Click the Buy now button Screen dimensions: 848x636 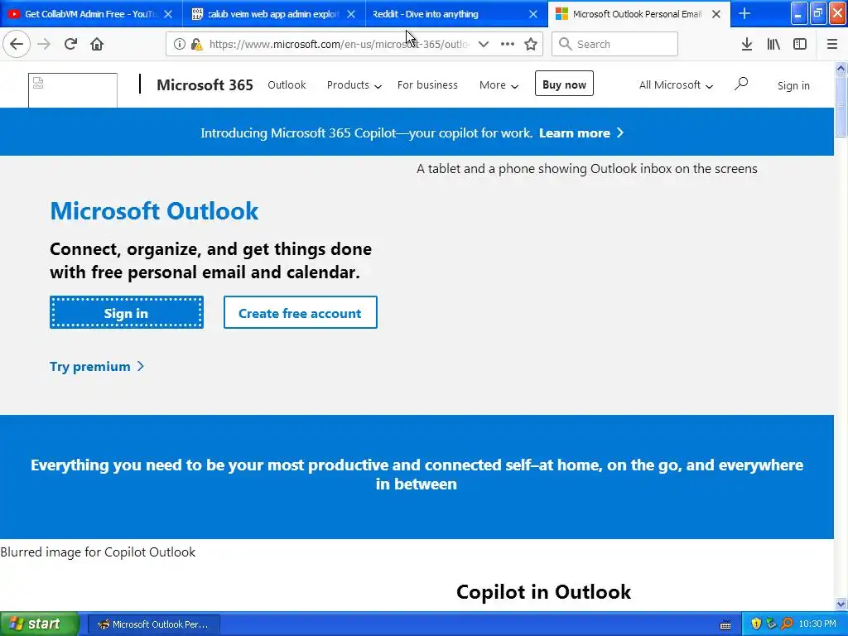tap(564, 84)
